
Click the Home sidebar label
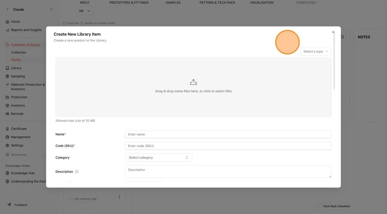pos(15,22)
